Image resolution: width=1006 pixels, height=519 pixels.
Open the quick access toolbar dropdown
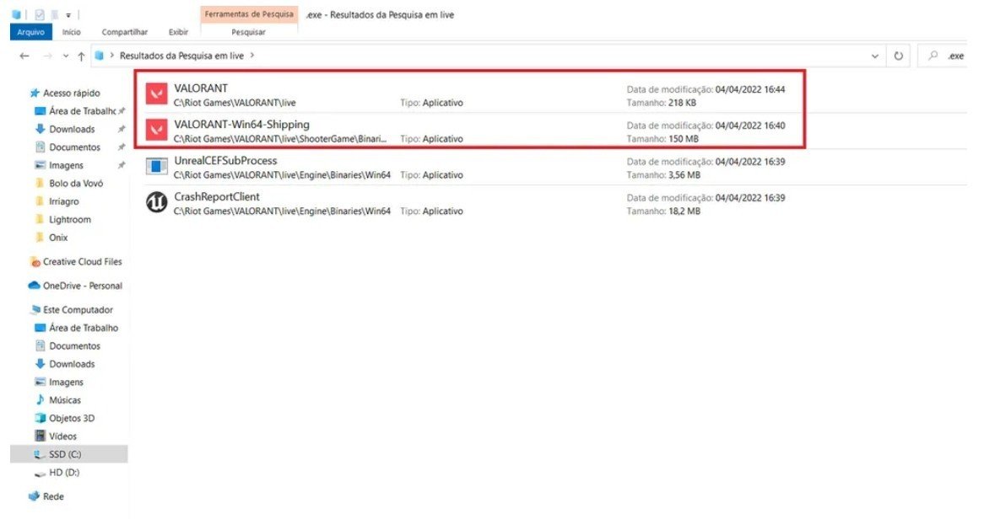pyautogui.click(x=68, y=15)
